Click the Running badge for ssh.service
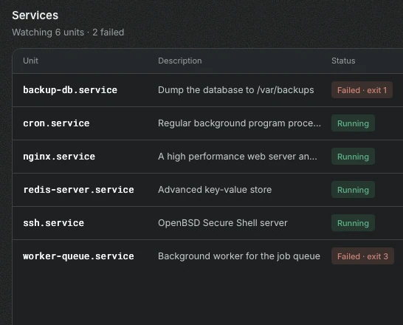This screenshot has width=403, height=325. pos(353,222)
